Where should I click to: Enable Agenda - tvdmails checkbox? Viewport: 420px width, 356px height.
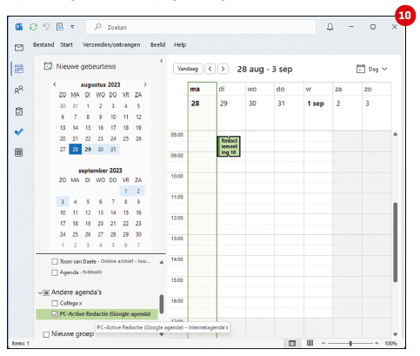[x=55, y=272]
